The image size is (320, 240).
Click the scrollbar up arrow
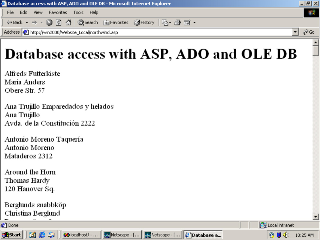[x=316, y=42]
